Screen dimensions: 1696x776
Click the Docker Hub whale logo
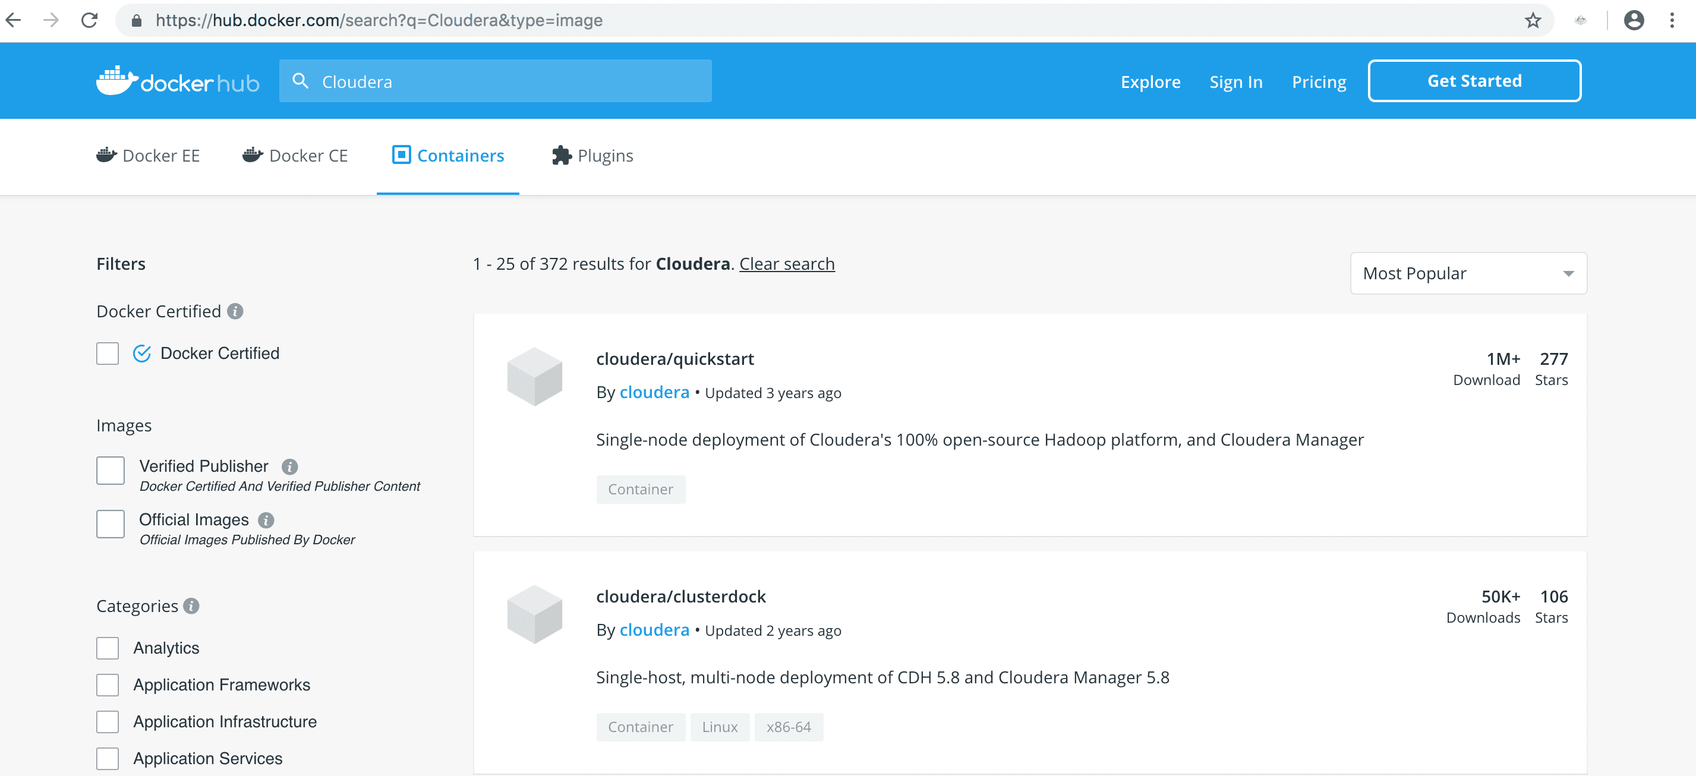116,80
